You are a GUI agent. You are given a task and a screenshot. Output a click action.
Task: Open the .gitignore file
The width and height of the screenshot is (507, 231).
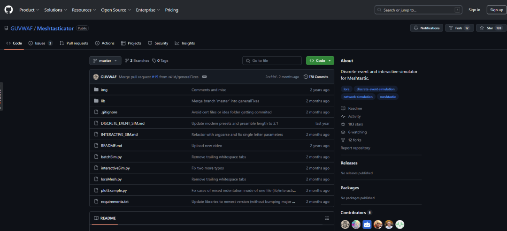point(109,112)
